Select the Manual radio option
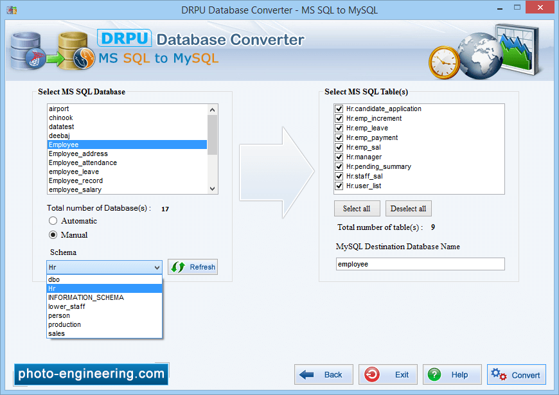This screenshot has height=395, width=559. [53, 234]
